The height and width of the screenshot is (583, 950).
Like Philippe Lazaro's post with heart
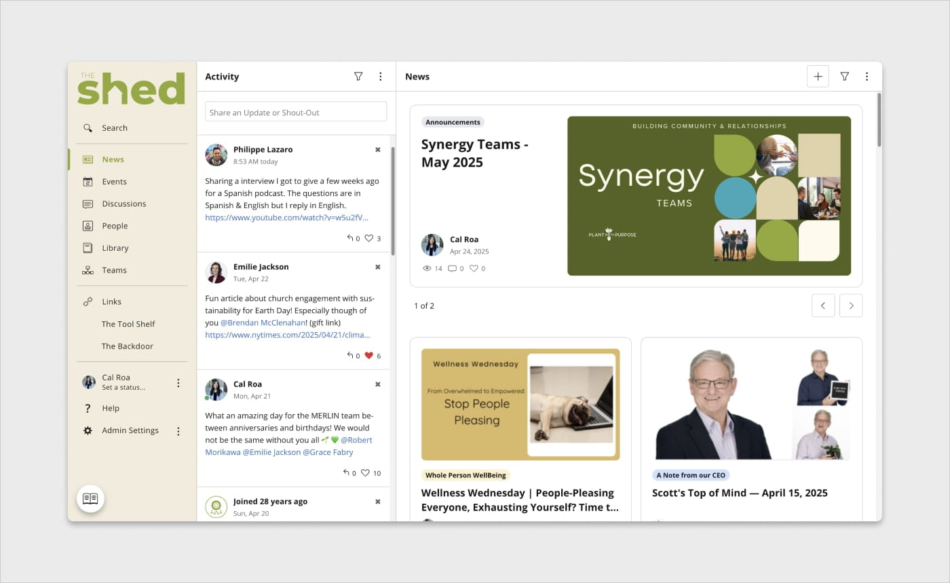pos(369,238)
